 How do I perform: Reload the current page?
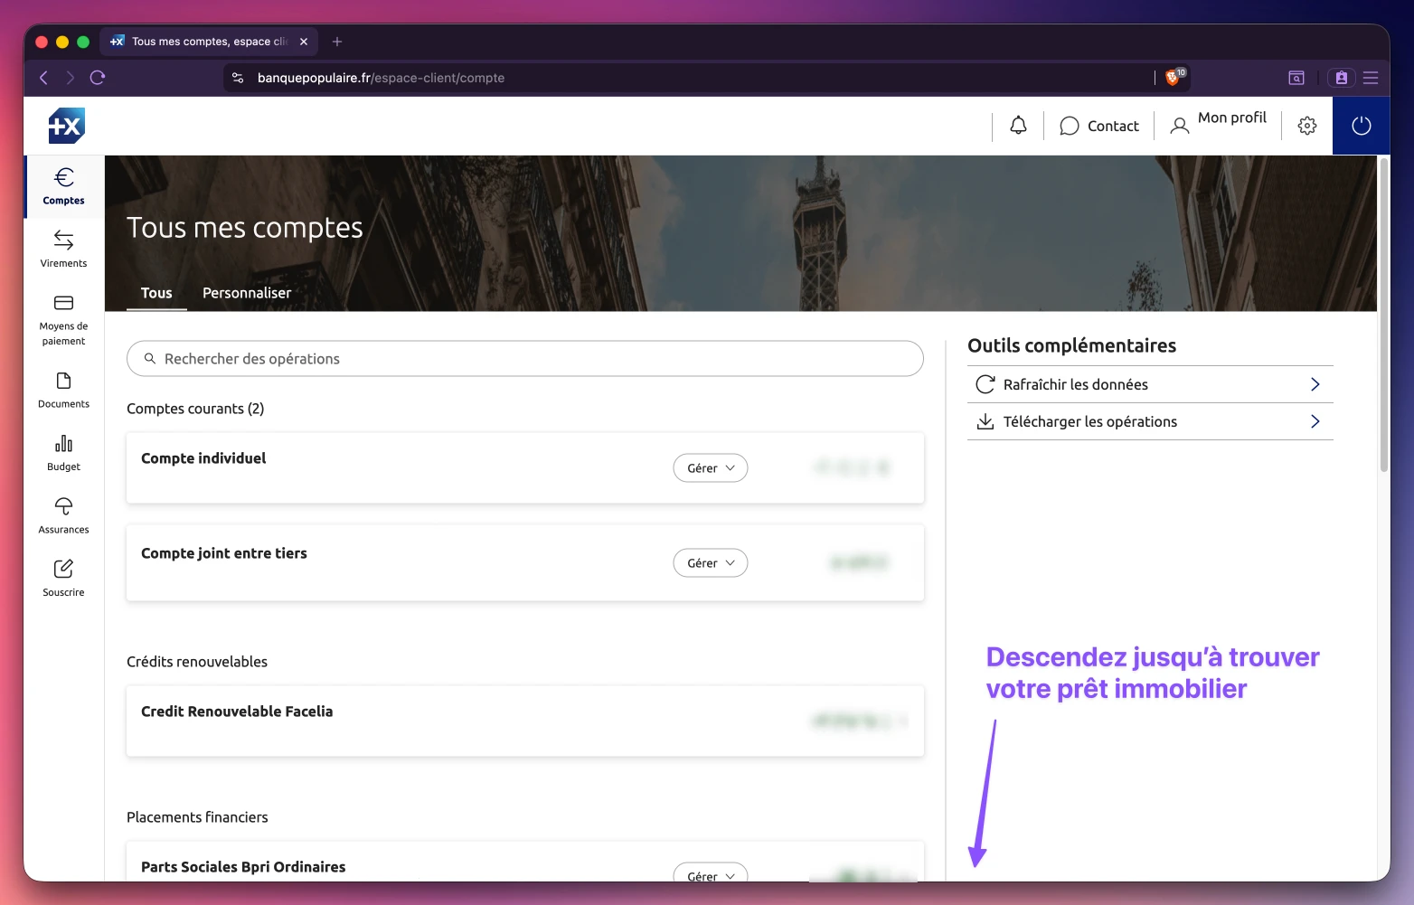(x=98, y=78)
